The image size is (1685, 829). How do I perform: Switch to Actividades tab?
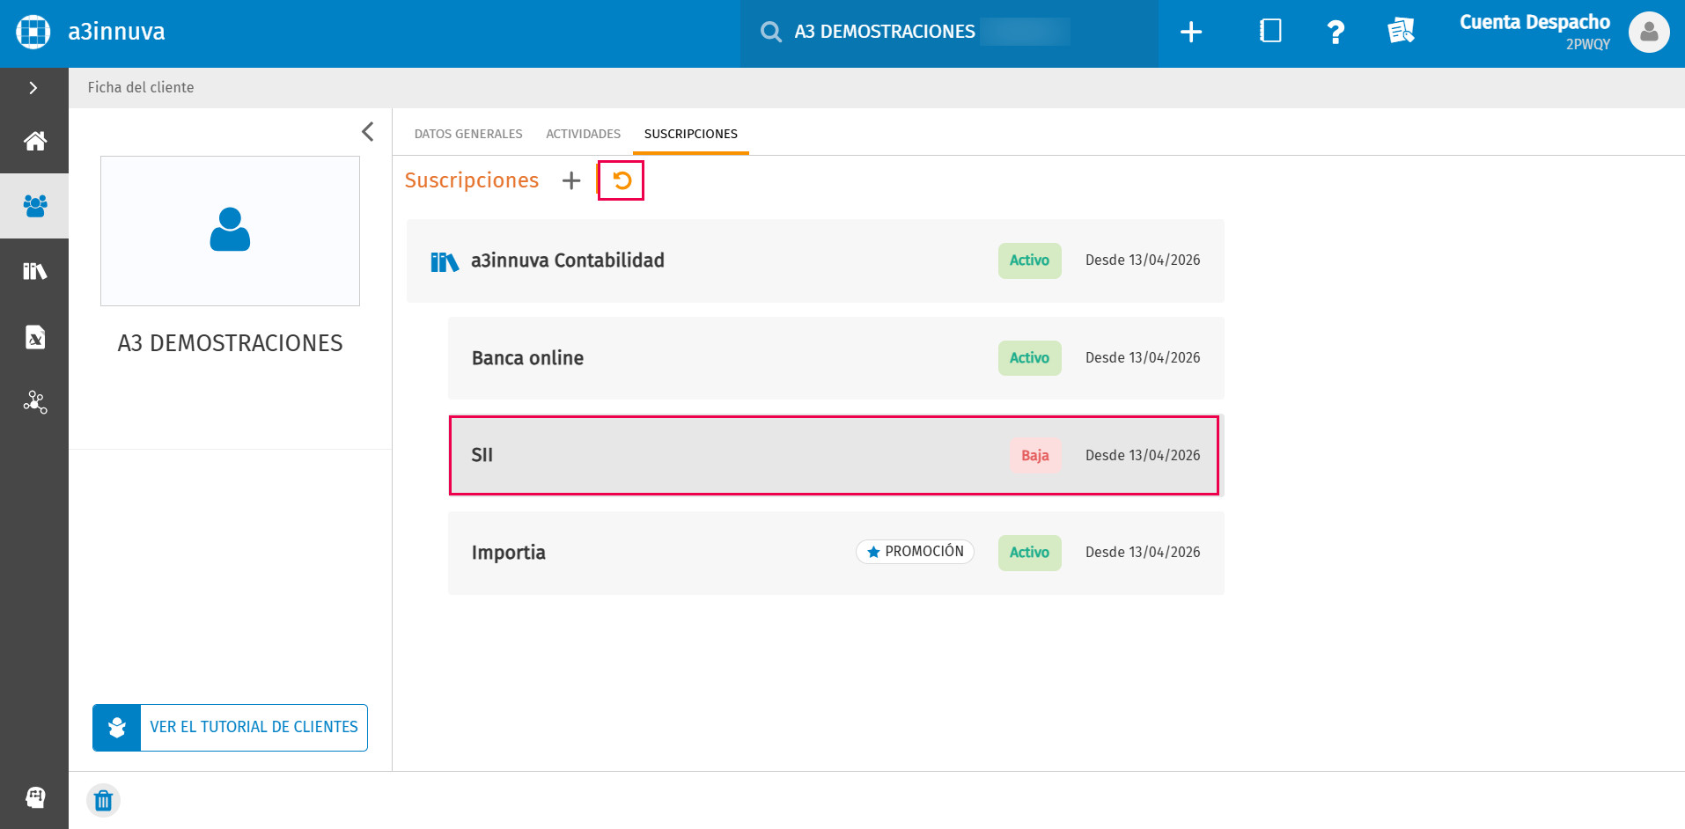583,134
